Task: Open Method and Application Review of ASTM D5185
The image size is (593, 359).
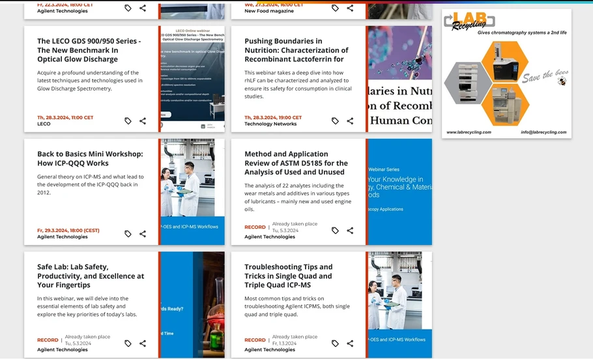Action: point(296,163)
